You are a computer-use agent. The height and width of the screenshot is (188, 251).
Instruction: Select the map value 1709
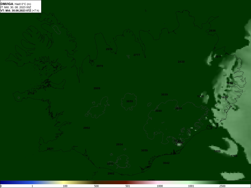coord(234,156)
